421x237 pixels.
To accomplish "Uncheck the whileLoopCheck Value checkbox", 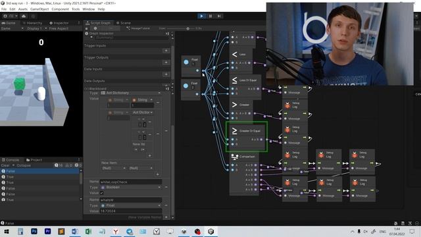I will coord(102,193).
